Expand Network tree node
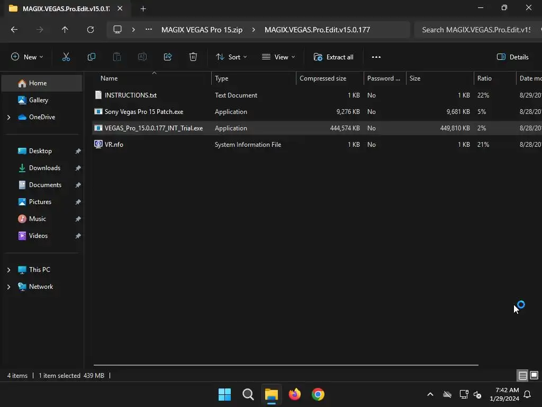 click(9, 287)
